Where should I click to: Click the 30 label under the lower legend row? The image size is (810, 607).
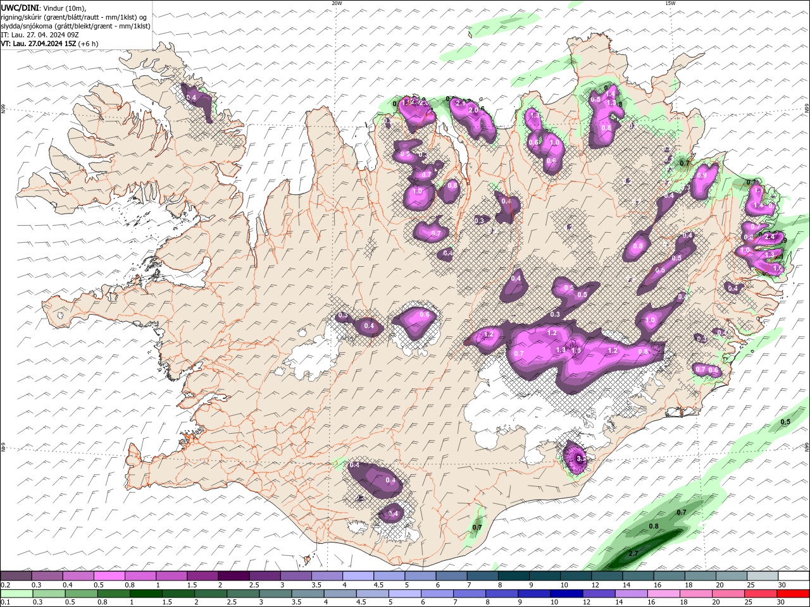(781, 603)
